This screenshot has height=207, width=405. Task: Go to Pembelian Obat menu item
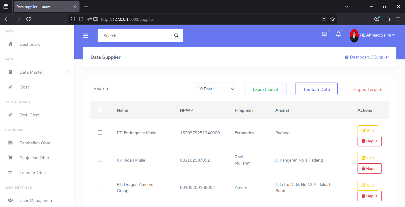(35, 143)
